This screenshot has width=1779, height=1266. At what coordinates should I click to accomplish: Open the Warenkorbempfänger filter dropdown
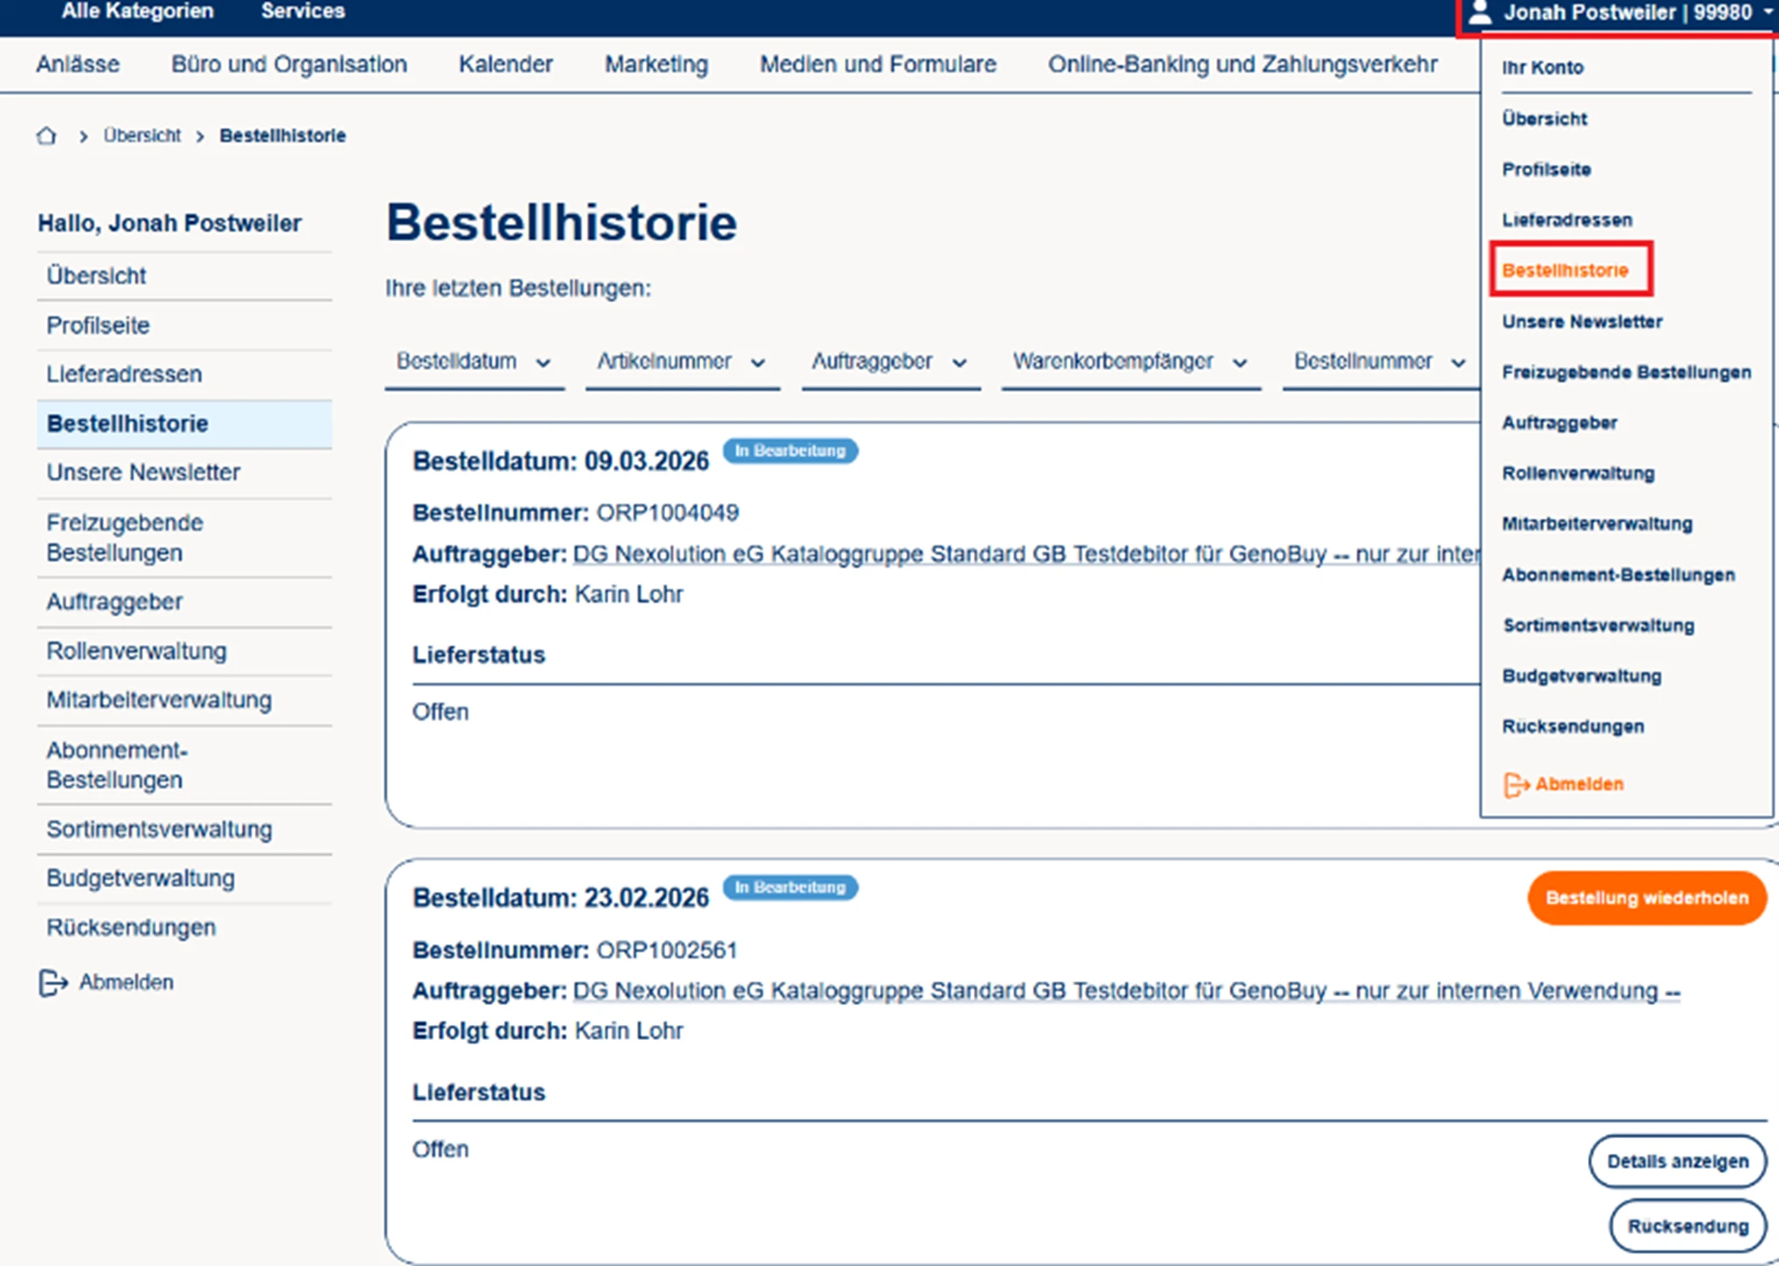point(1130,362)
